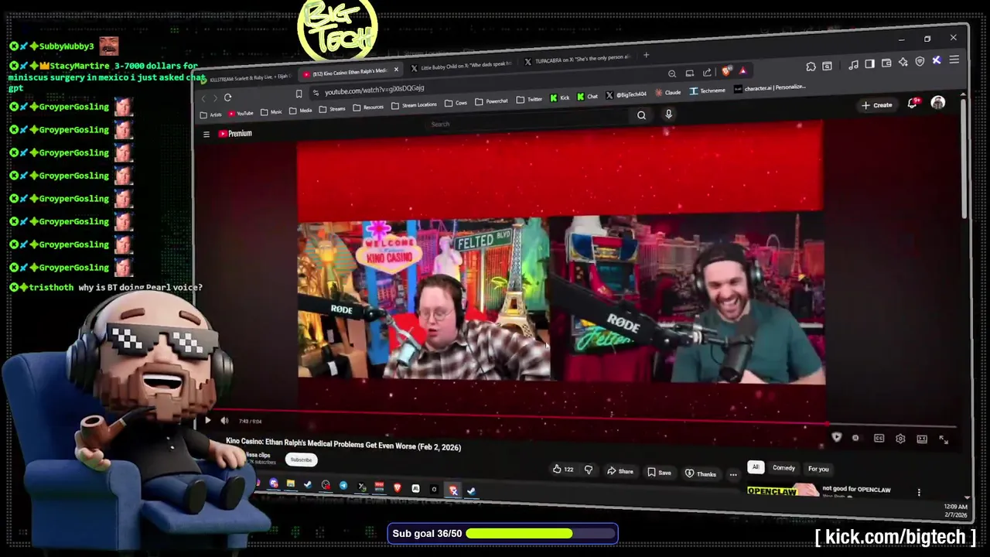Select the Comedy filter chip
This screenshot has width=990, height=557.
tap(783, 468)
